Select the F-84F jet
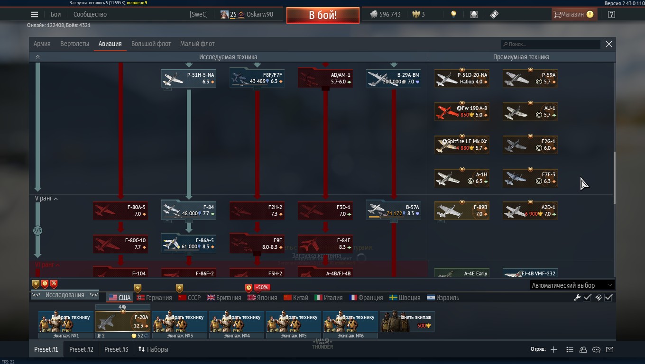645x364 pixels. coord(325,244)
